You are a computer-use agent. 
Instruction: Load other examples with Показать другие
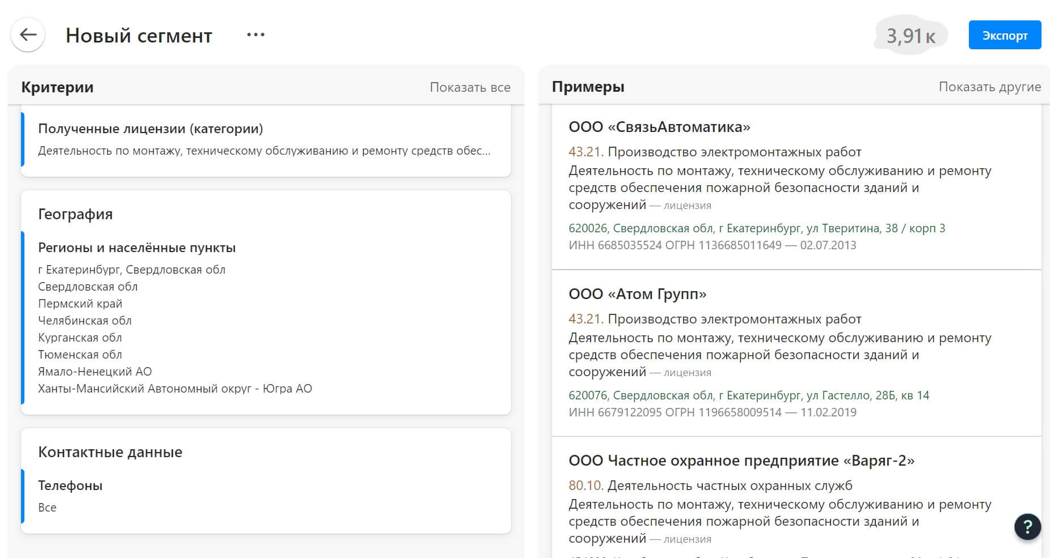pyautogui.click(x=989, y=87)
